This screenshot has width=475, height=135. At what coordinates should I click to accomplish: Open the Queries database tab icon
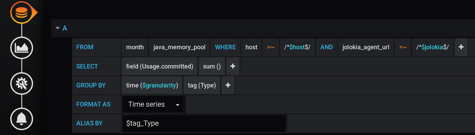[22, 12]
